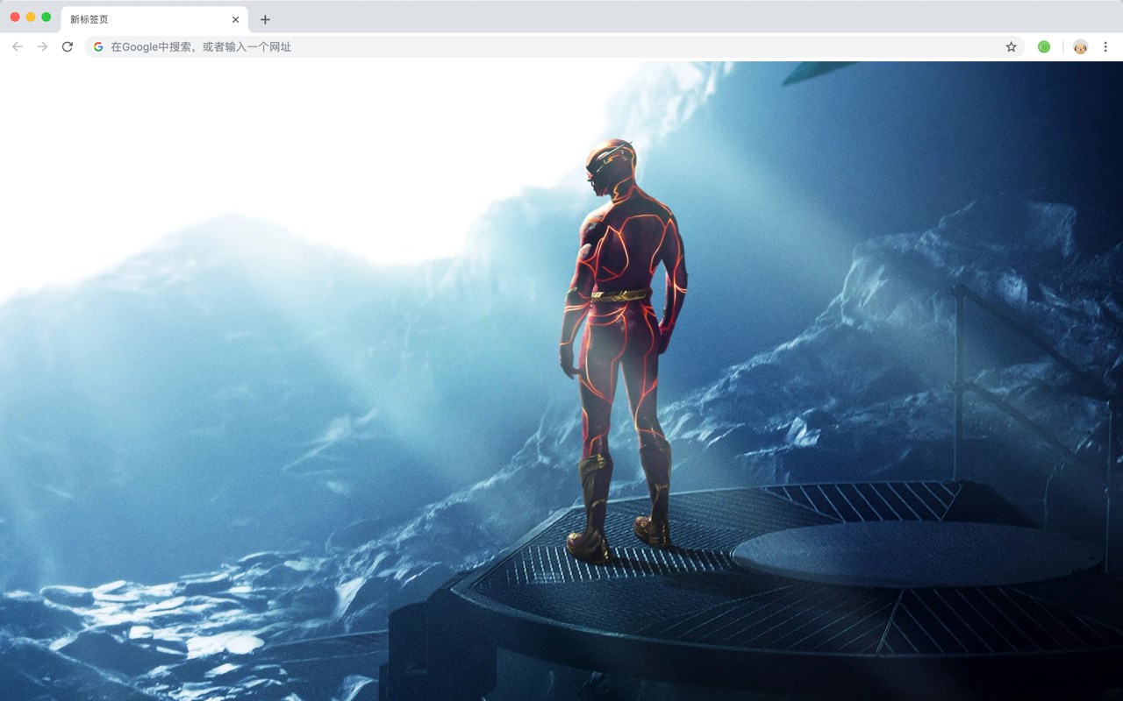Open the profile avatar menu
Image resolution: width=1123 pixels, height=701 pixels.
point(1080,46)
